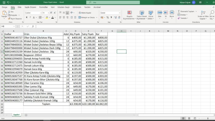Switch to Sayfa Düzeni tab
The width and height of the screenshot is (215, 121).
[30, 7]
